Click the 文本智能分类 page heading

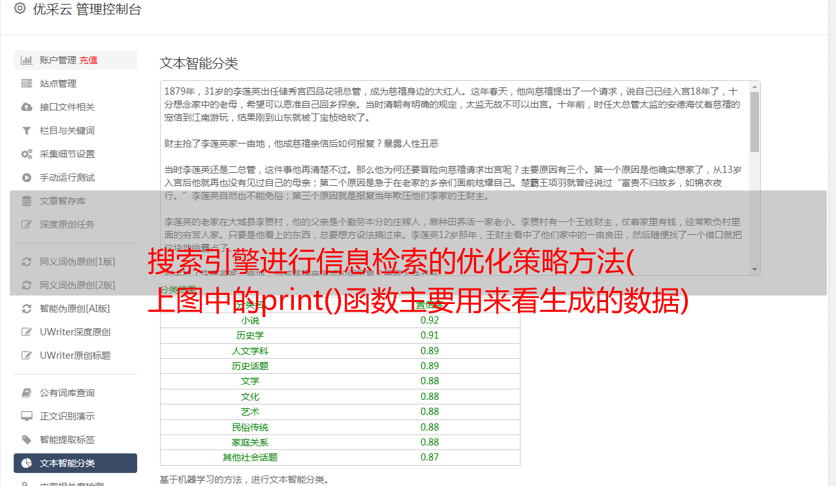[199, 63]
